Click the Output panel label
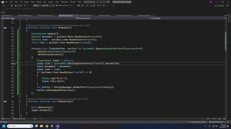The width and height of the screenshot is (231, 129). point(3,13)
